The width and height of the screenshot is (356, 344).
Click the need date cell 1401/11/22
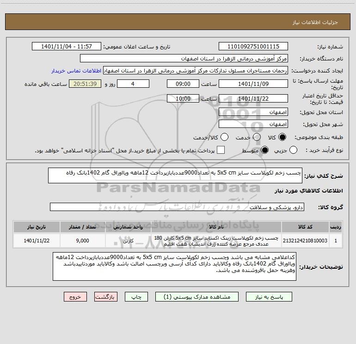(x=37, y=241)
